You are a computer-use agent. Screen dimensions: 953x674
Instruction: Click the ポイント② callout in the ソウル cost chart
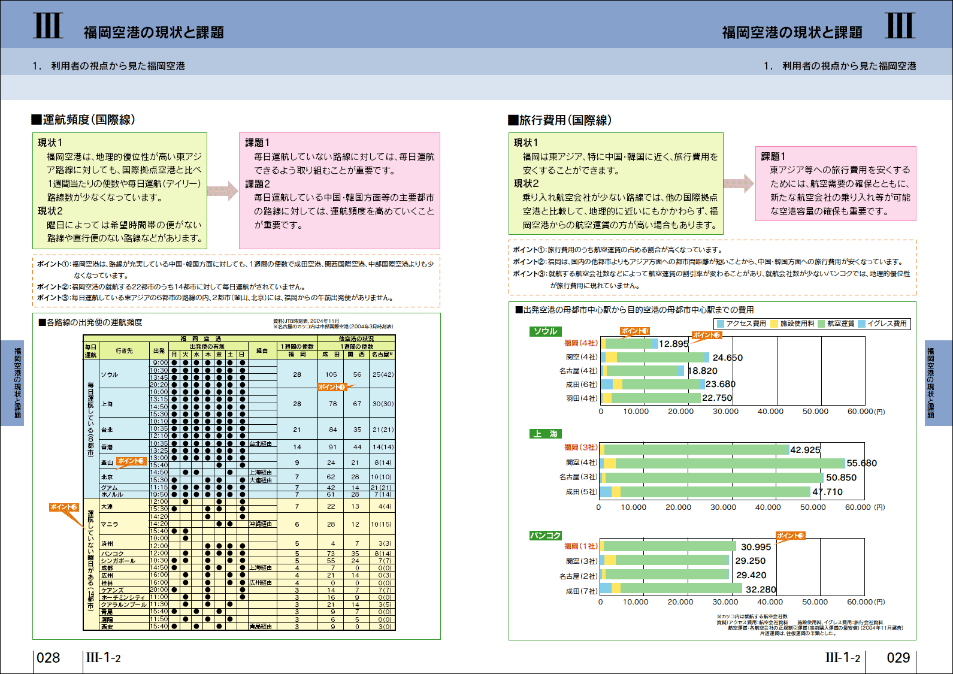tap(707, 335)
